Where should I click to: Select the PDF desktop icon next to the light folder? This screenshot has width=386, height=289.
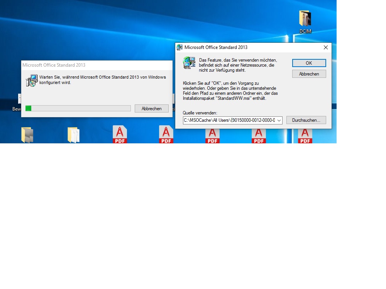click(x=120, y=134)
